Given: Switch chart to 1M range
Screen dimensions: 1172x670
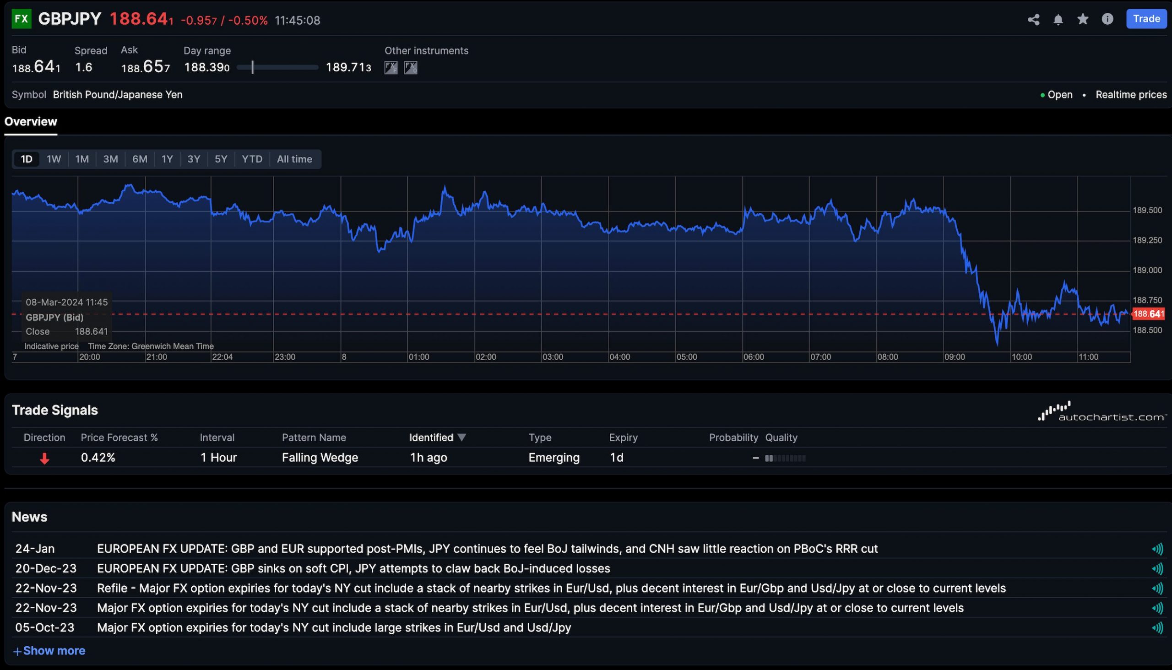Looking at the screenshot, I should 82,159.
